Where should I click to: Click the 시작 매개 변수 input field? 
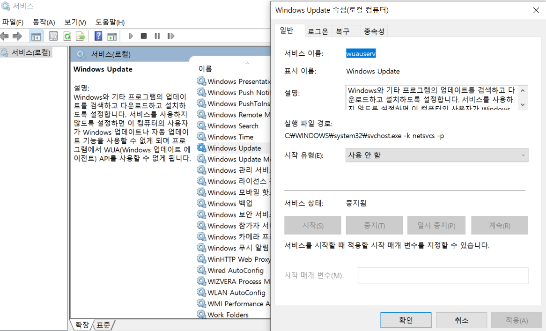[x=443, y=276]
